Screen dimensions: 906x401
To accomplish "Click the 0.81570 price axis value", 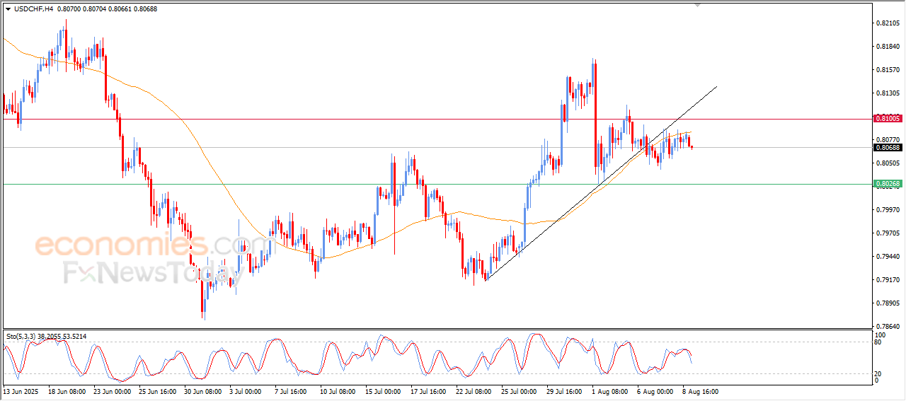I will coord(888,70).
